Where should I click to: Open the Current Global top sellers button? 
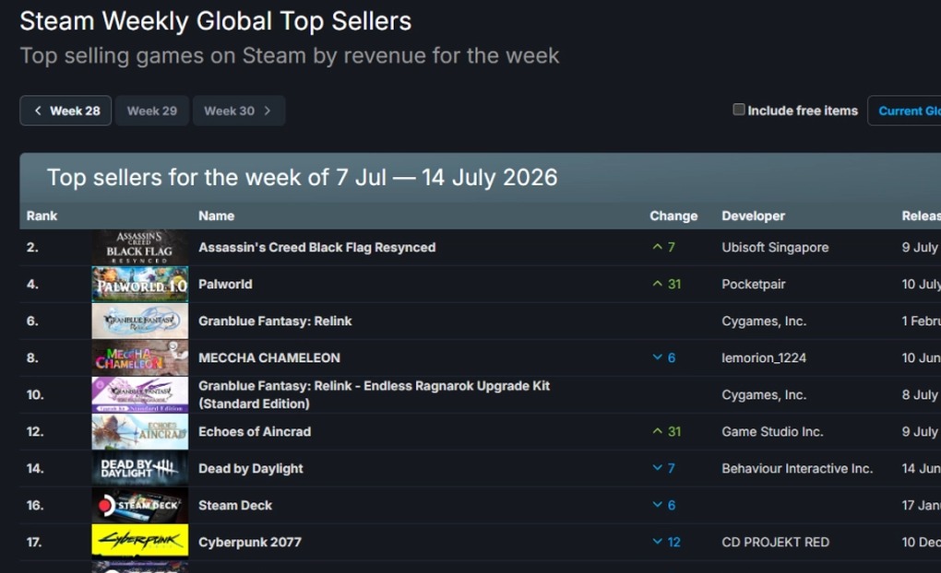click(x=904, y=111)
